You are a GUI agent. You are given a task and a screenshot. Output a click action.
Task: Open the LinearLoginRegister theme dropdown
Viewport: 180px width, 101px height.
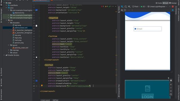(157, 6)
